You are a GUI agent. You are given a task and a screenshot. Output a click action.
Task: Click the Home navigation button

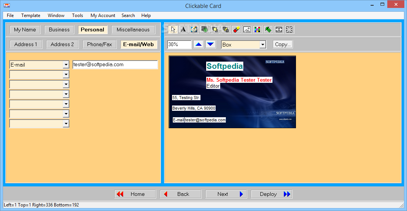135,194
